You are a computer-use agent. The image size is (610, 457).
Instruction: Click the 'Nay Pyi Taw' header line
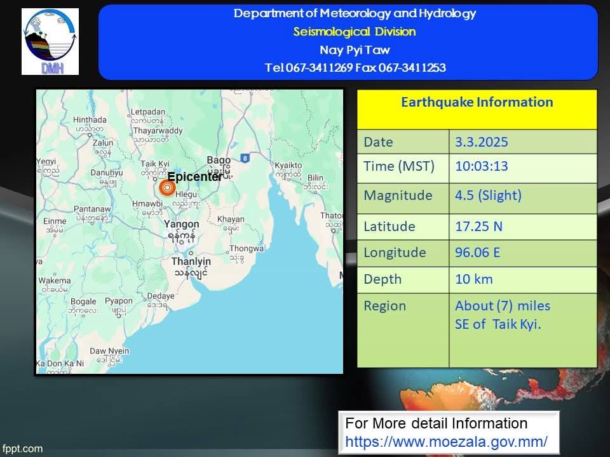click(x=355, y=50)
